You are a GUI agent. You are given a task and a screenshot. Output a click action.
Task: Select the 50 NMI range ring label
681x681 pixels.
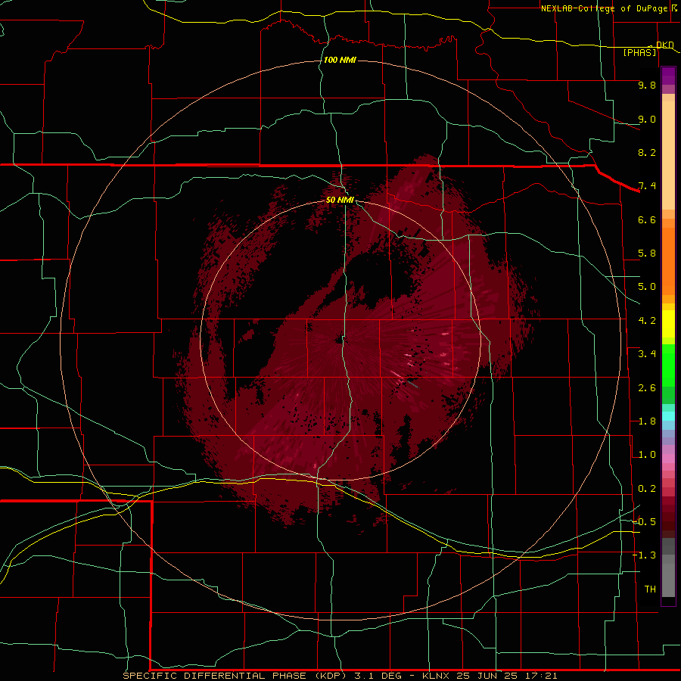(x=340, y=200)
